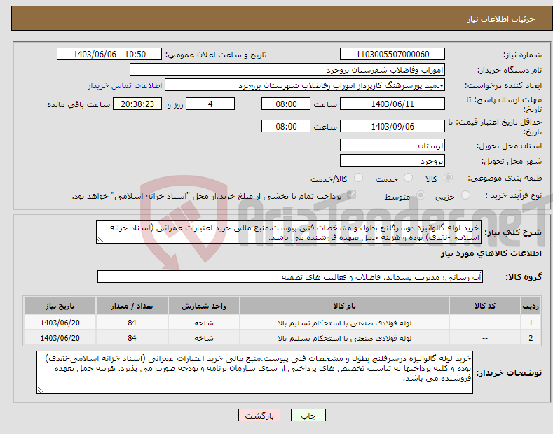Click the announcement date field 1403/06/06 - 10:50

(x=109, y=55)
